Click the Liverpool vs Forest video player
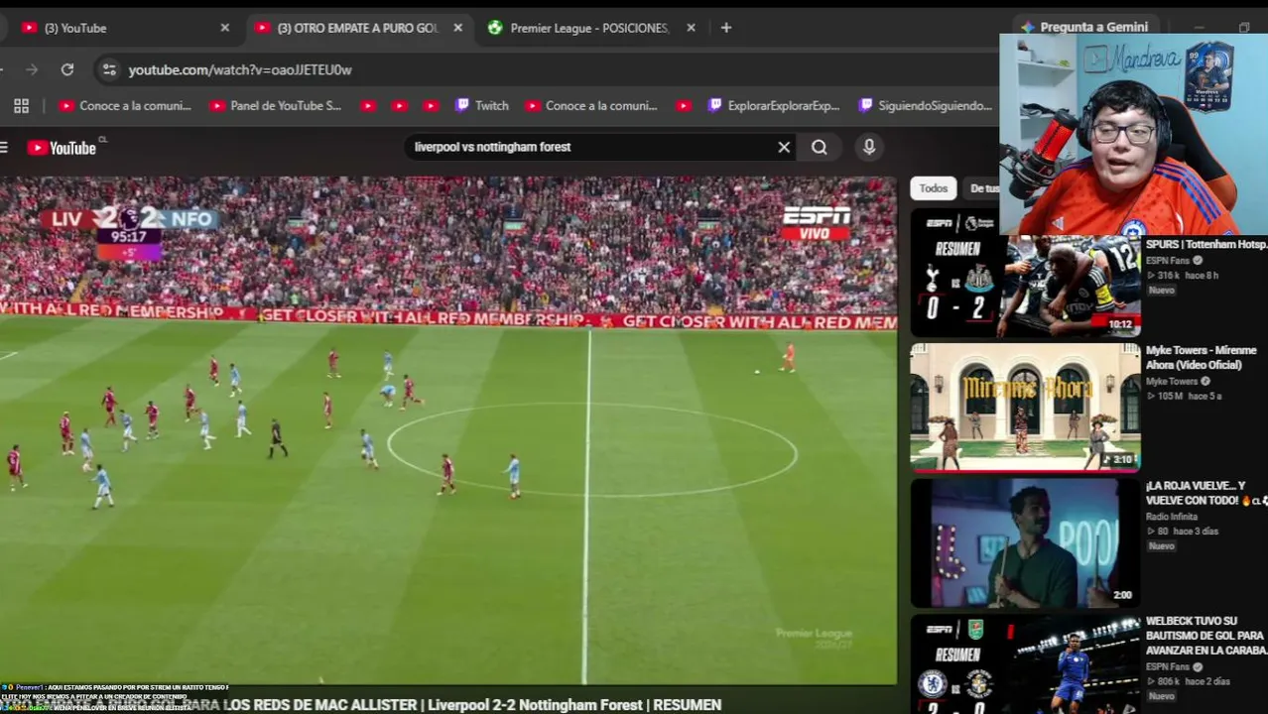The height and width of the screenshot is (714, 1268). 448,430
